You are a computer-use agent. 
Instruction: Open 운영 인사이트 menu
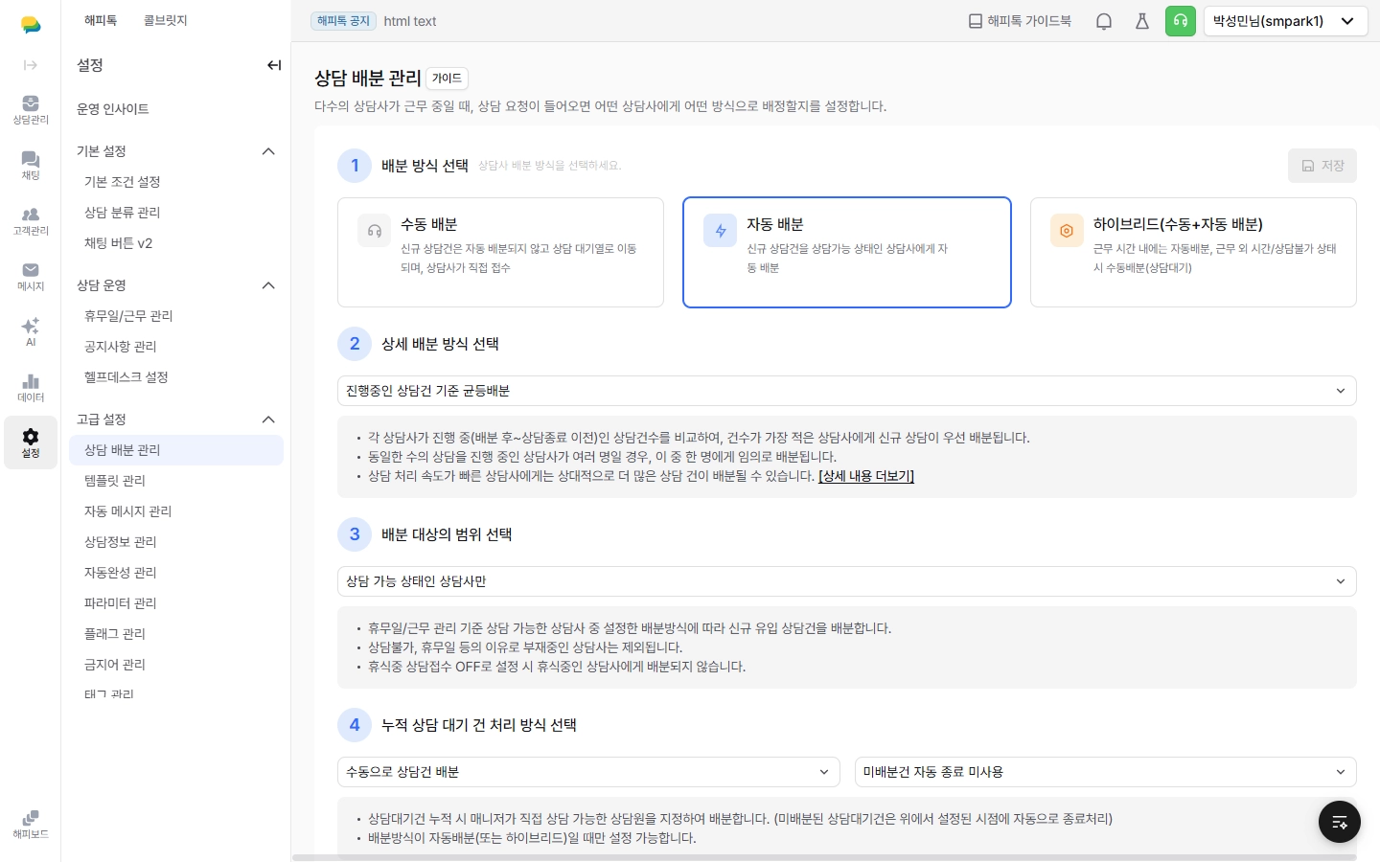[113, 109]
